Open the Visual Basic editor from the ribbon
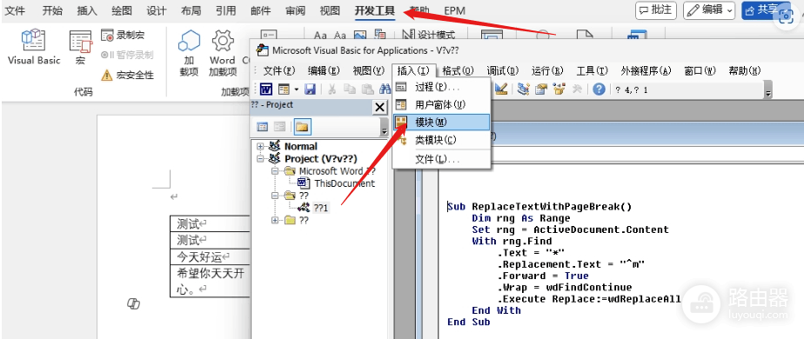The width and height of the screenshot is (804, 339). [34, 47]
